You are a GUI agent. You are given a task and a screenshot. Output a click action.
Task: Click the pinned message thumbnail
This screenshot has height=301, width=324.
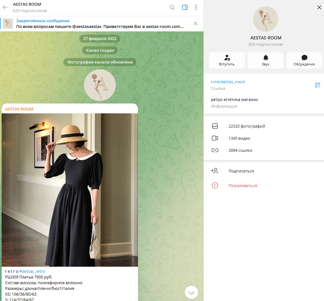pyautogui.click(x=8, y=23)
